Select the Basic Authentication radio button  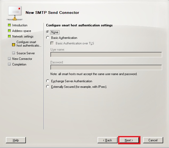tap(48, 38)
